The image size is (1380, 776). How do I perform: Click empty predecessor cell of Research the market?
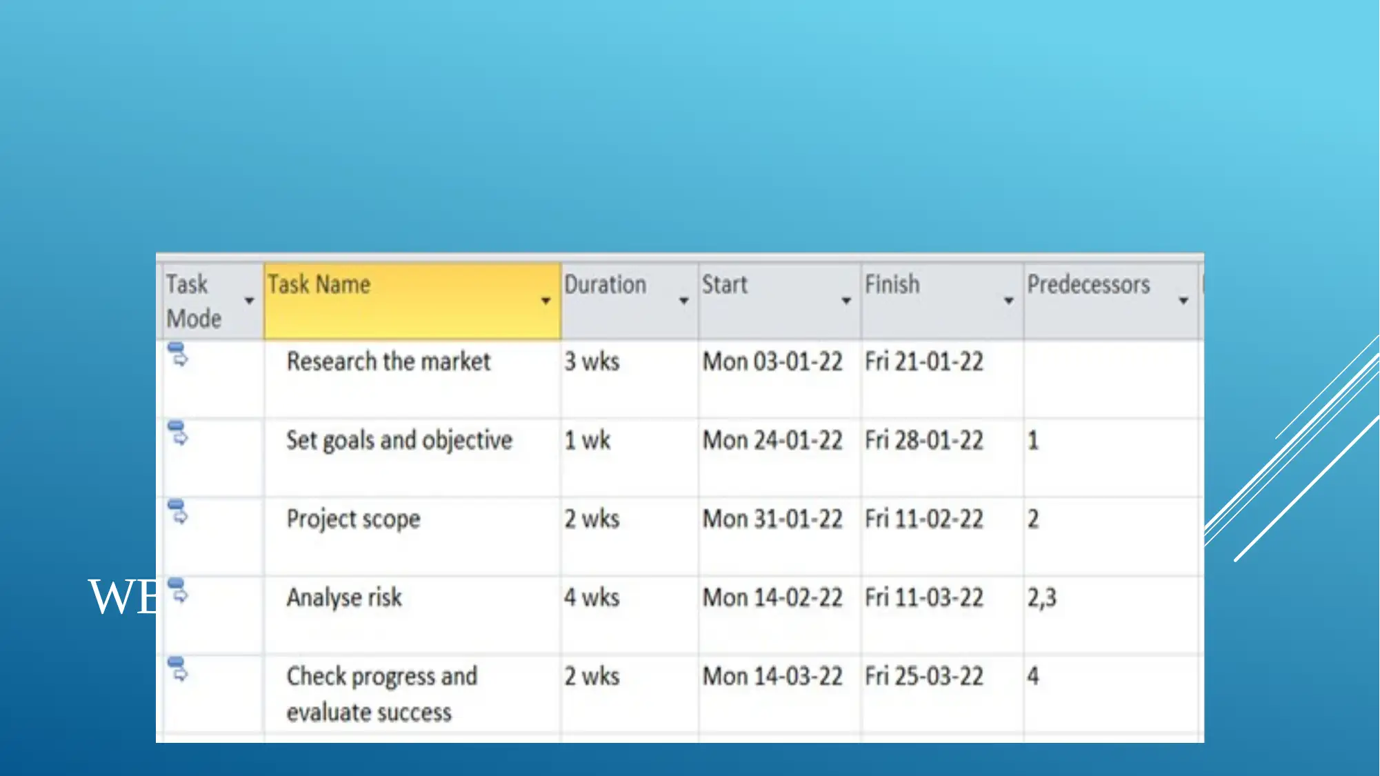[x=1111, y=378]
